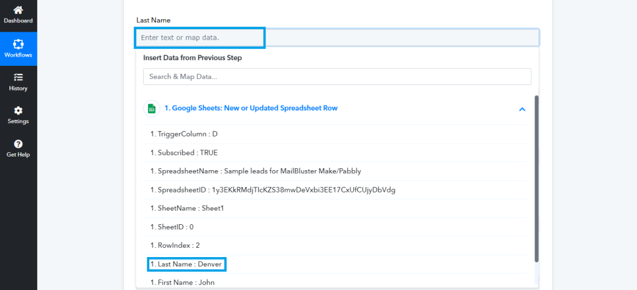Select the TriggerColumn : D entry
The width and height of the screenshot is (637, 290).
click(184, 134)
